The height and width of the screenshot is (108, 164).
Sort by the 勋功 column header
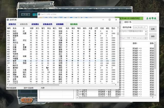[113, 28]
